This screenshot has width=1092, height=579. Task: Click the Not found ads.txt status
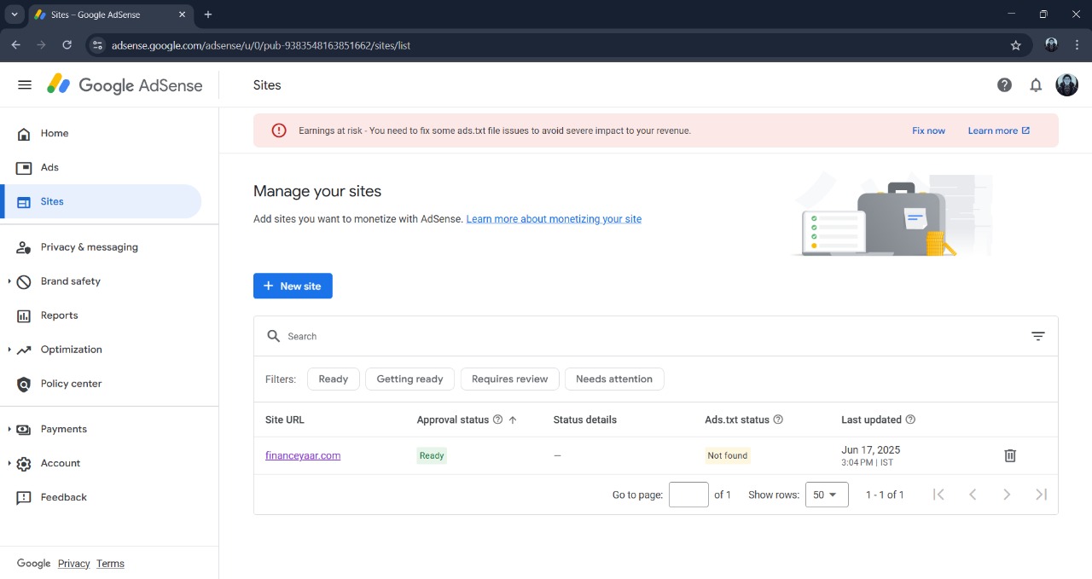pos(728,455)
